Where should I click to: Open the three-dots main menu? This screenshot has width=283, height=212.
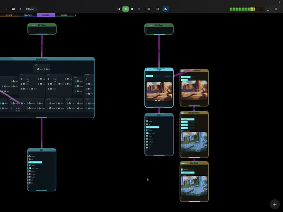(x=6, y=9)
